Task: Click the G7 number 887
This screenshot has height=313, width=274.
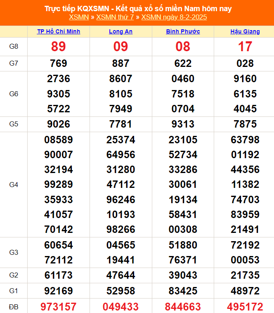Action: [x=120, y=64]
